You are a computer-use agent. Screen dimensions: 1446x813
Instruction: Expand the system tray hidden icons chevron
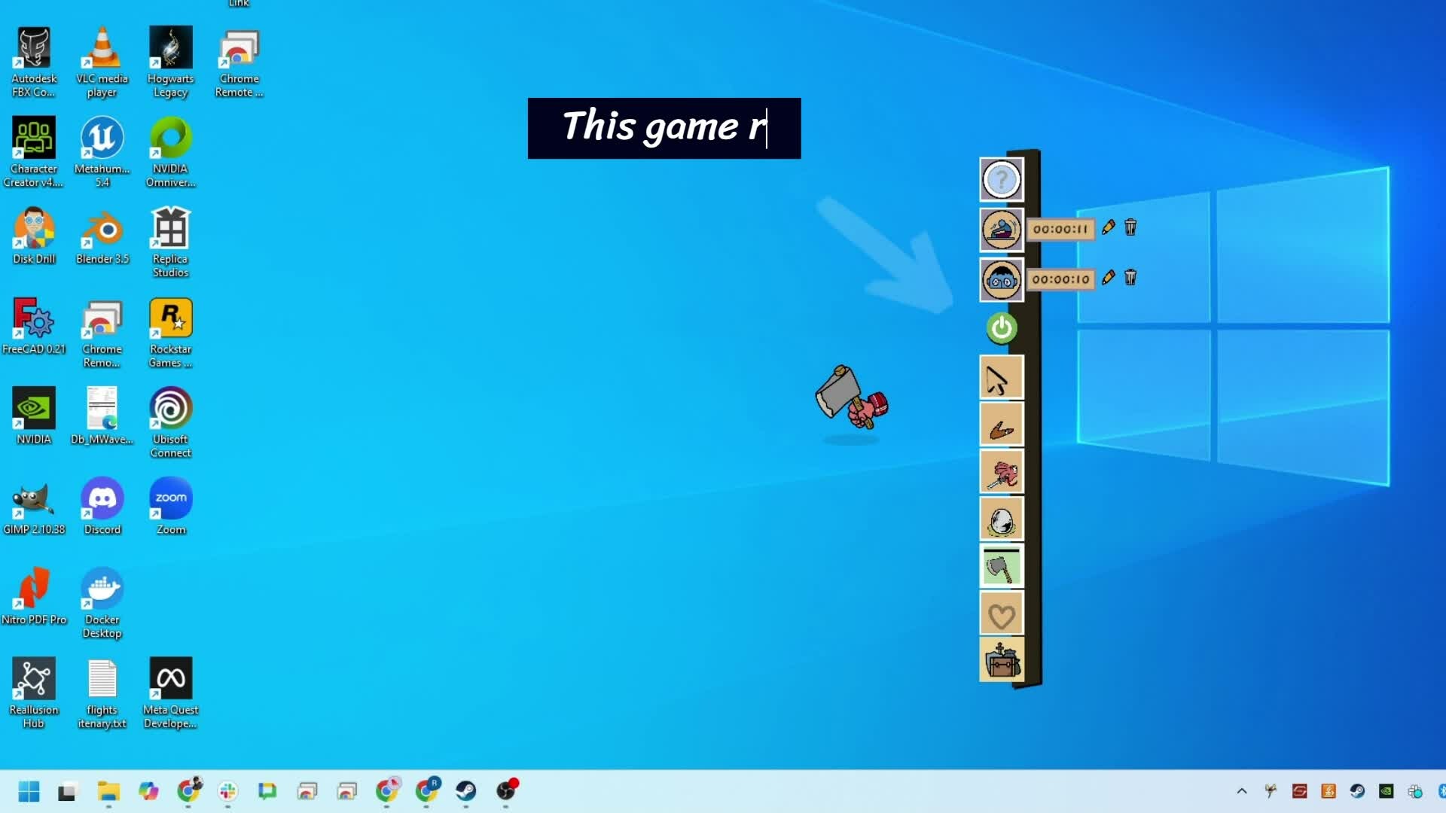(1241, 791)
